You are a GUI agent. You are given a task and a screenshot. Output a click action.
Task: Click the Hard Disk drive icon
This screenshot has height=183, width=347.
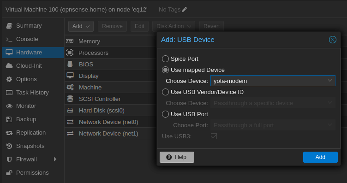click(x=70, y=110)
